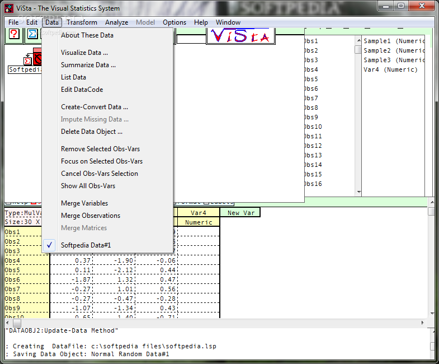The height and width of the screenshot is (364, 439).
Task: Click the Var4 column header
Action: click(199, 213)
